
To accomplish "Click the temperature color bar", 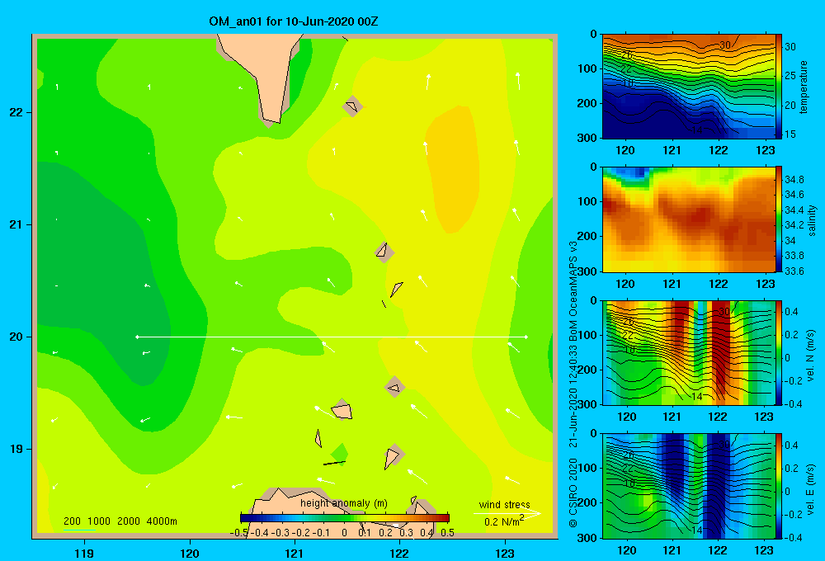I will (779, 87).
